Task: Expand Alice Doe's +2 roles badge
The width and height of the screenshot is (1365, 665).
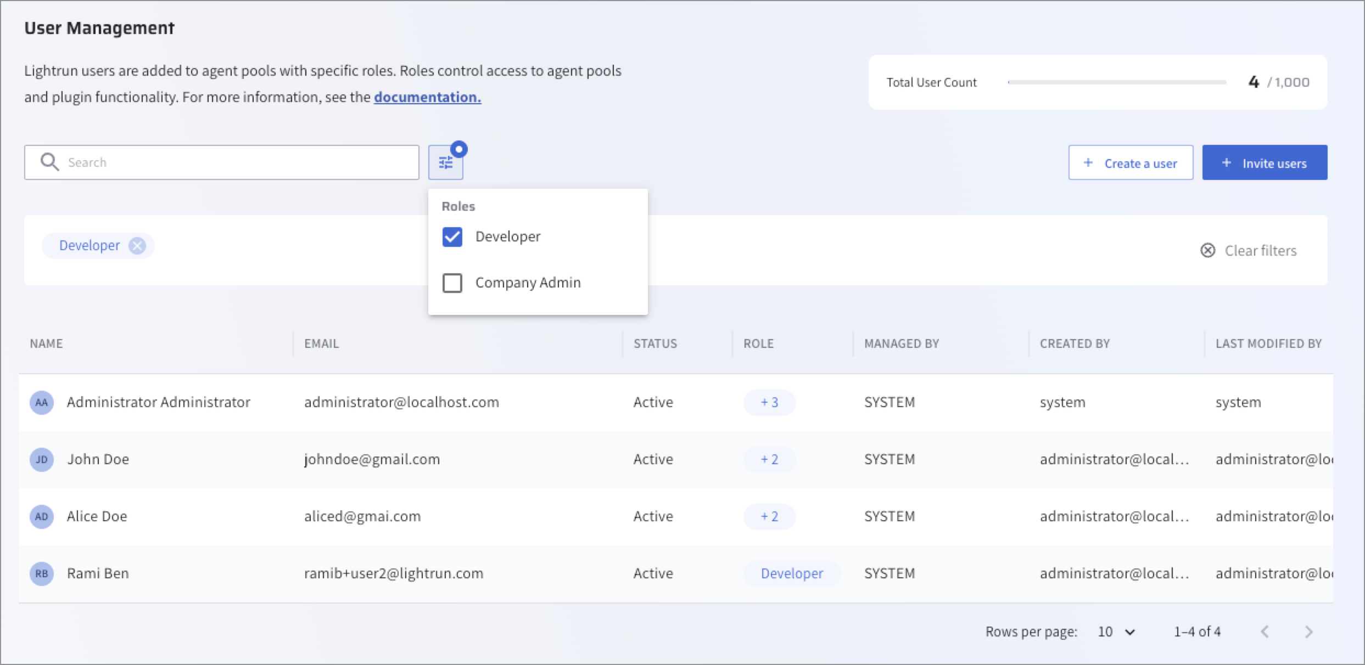Action: (x=769, y=516)
